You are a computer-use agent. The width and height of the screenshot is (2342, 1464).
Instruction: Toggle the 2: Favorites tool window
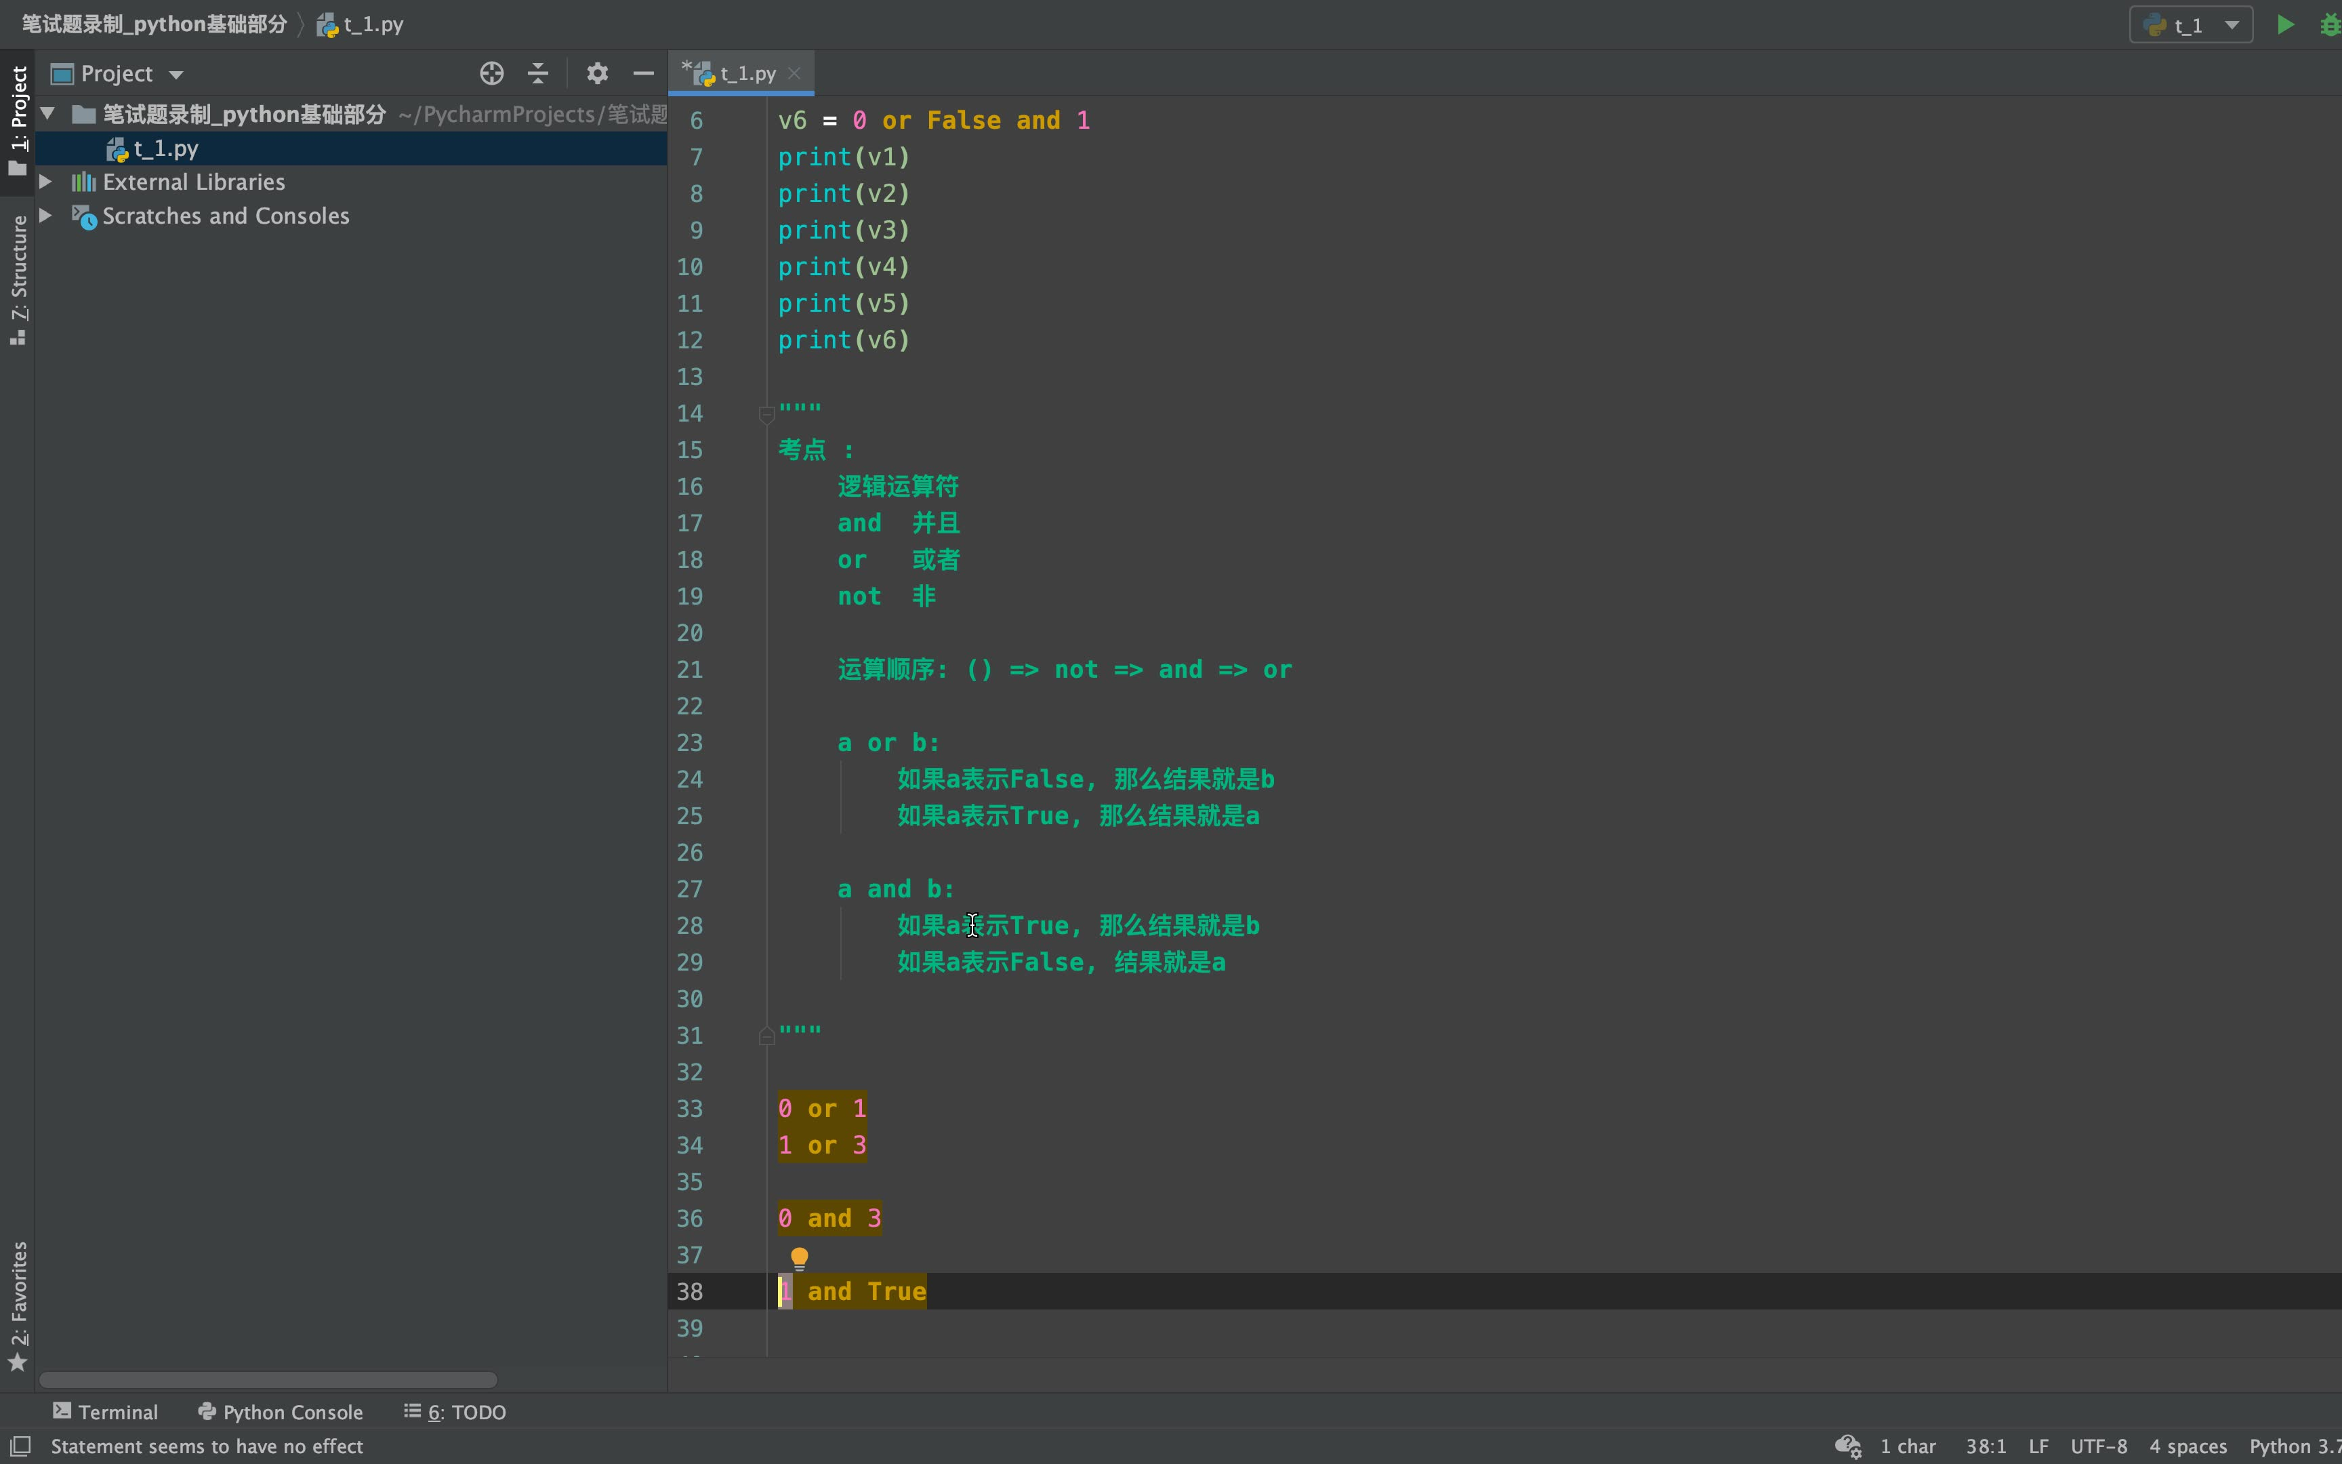(x=18, y=1302)
